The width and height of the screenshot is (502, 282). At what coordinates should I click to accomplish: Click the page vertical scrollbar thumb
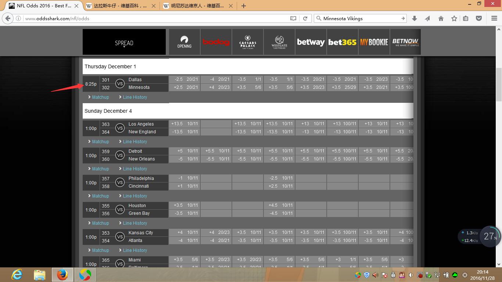tap(499, 84)
